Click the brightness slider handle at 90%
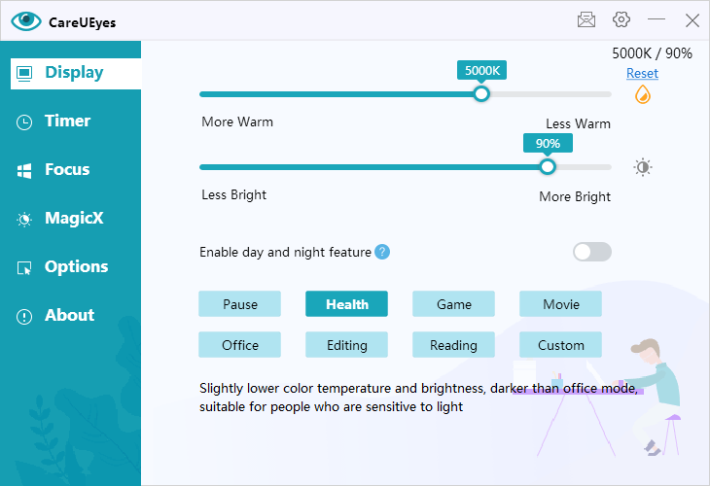Screen dimensions: 710x486 tap(548, 167)
